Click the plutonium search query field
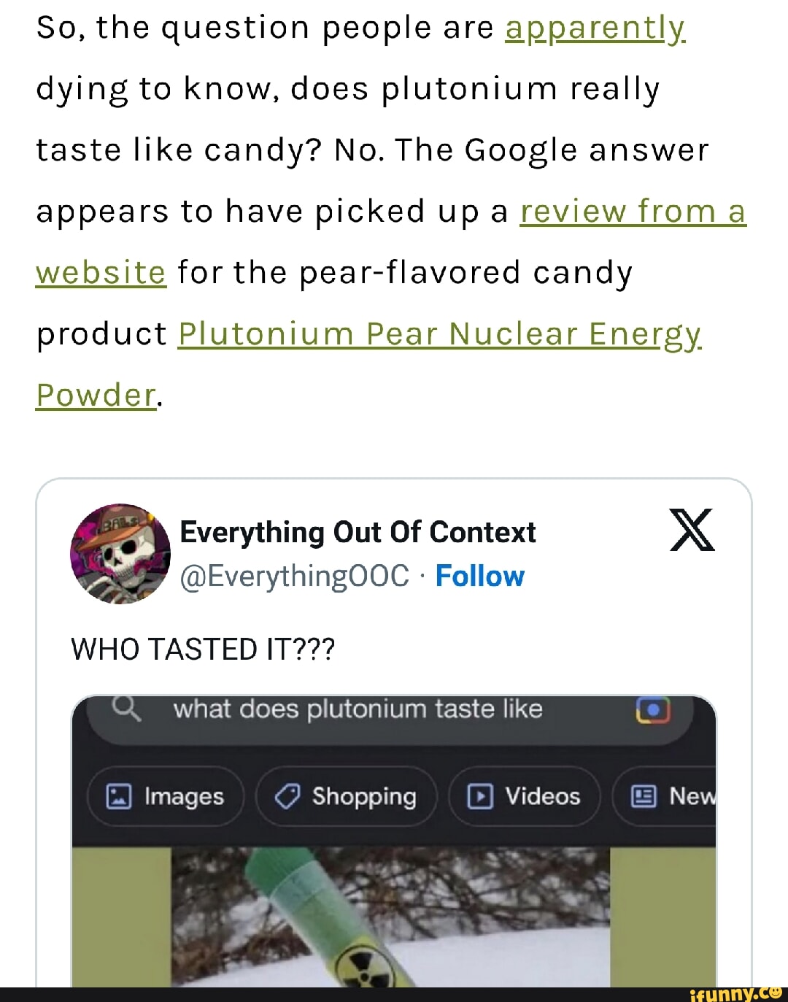The image size is (788, 1002). tap(358, 709)
